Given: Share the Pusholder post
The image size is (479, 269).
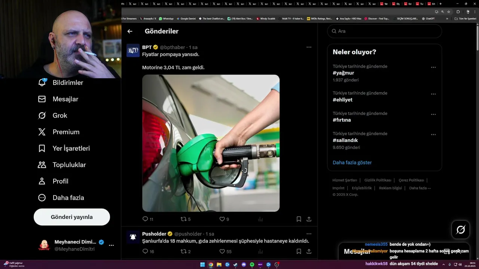Looking at the screenshot, I should point(309,251).
